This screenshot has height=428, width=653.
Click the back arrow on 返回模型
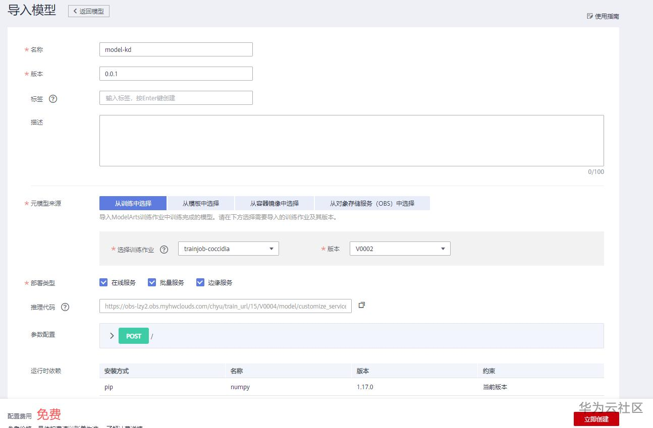[75, 11]
